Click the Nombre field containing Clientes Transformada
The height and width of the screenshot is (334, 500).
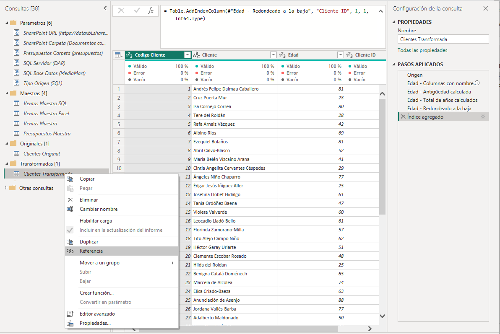click(x=443, y=39)
